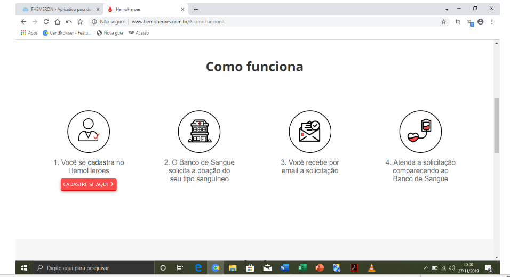Click the battery status tray icon
510x277 pixels.
[x=435, y=268]
